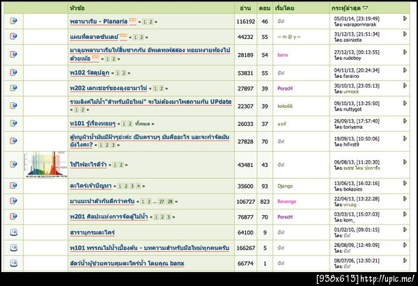The image size is (418, 286).
Task: Open the พ202 thread link
Action: (109, 88)
